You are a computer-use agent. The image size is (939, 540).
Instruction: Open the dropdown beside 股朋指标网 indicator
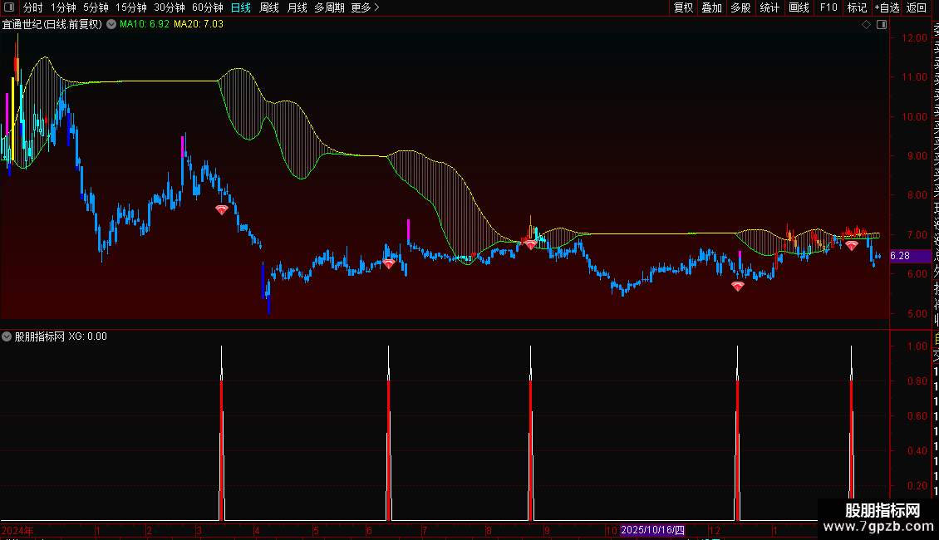7,336
